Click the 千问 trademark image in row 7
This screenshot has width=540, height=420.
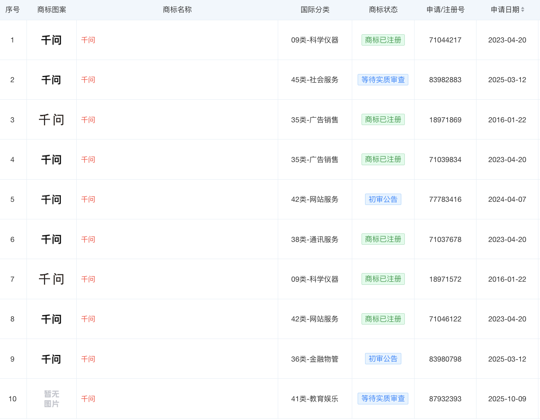pyautogui.click(x=51, y=279)
